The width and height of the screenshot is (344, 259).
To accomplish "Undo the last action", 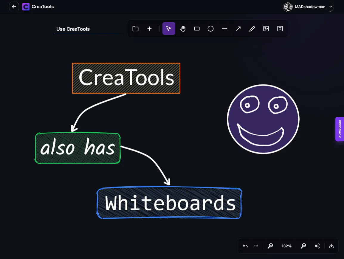I will (x=245, y=246).
